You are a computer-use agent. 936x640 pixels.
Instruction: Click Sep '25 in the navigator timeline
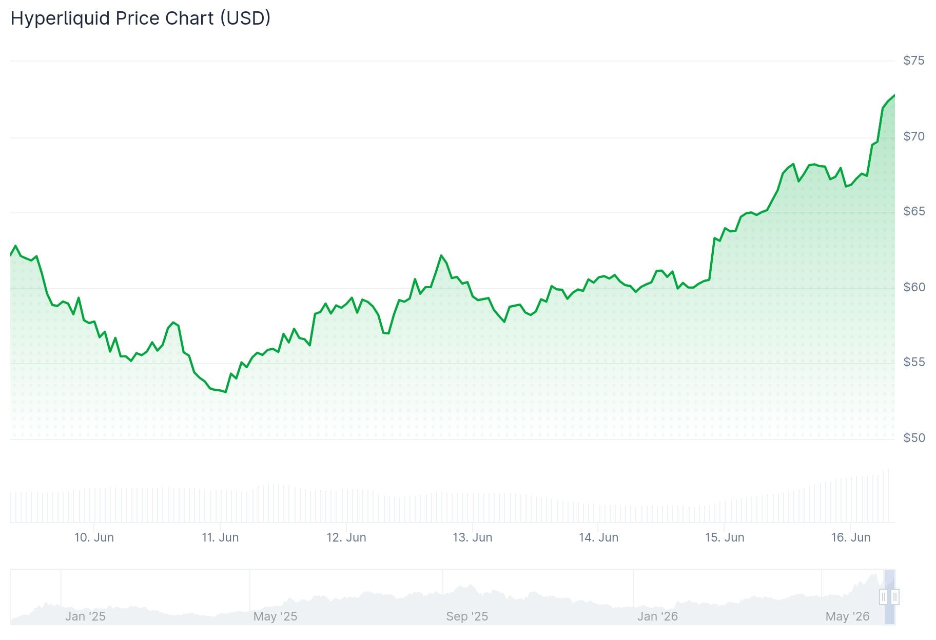(x=467, y=616)
